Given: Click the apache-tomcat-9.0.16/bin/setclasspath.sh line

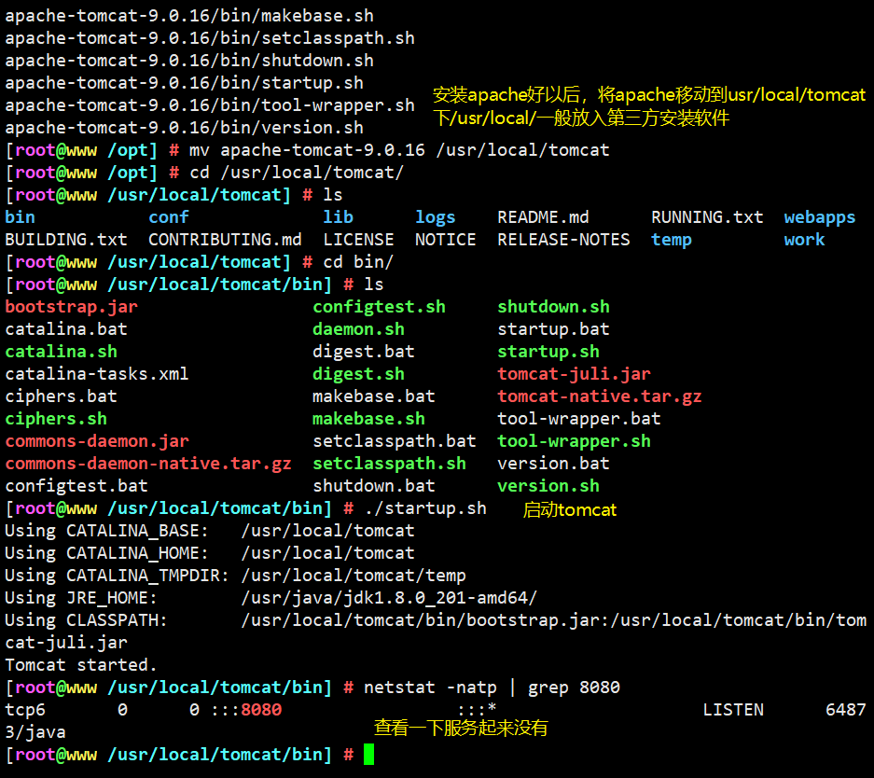Looking at the screenshot, I should coord(210,38).
